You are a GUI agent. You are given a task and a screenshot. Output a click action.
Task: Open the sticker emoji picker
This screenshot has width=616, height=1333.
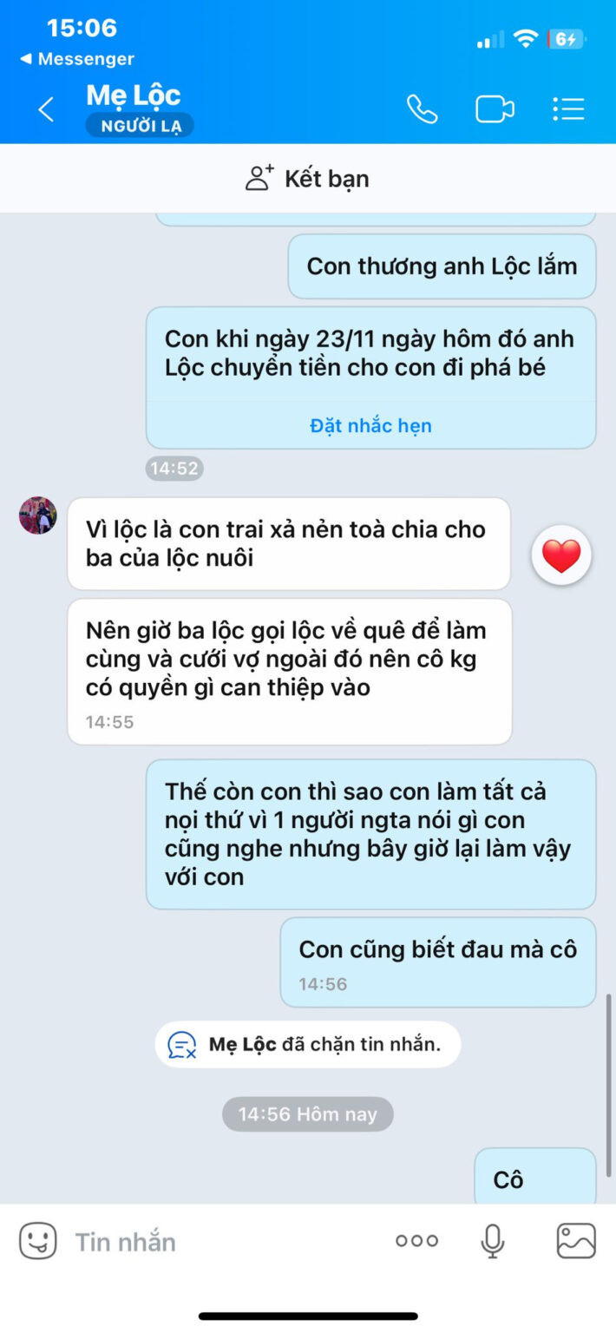(38, 1241)
